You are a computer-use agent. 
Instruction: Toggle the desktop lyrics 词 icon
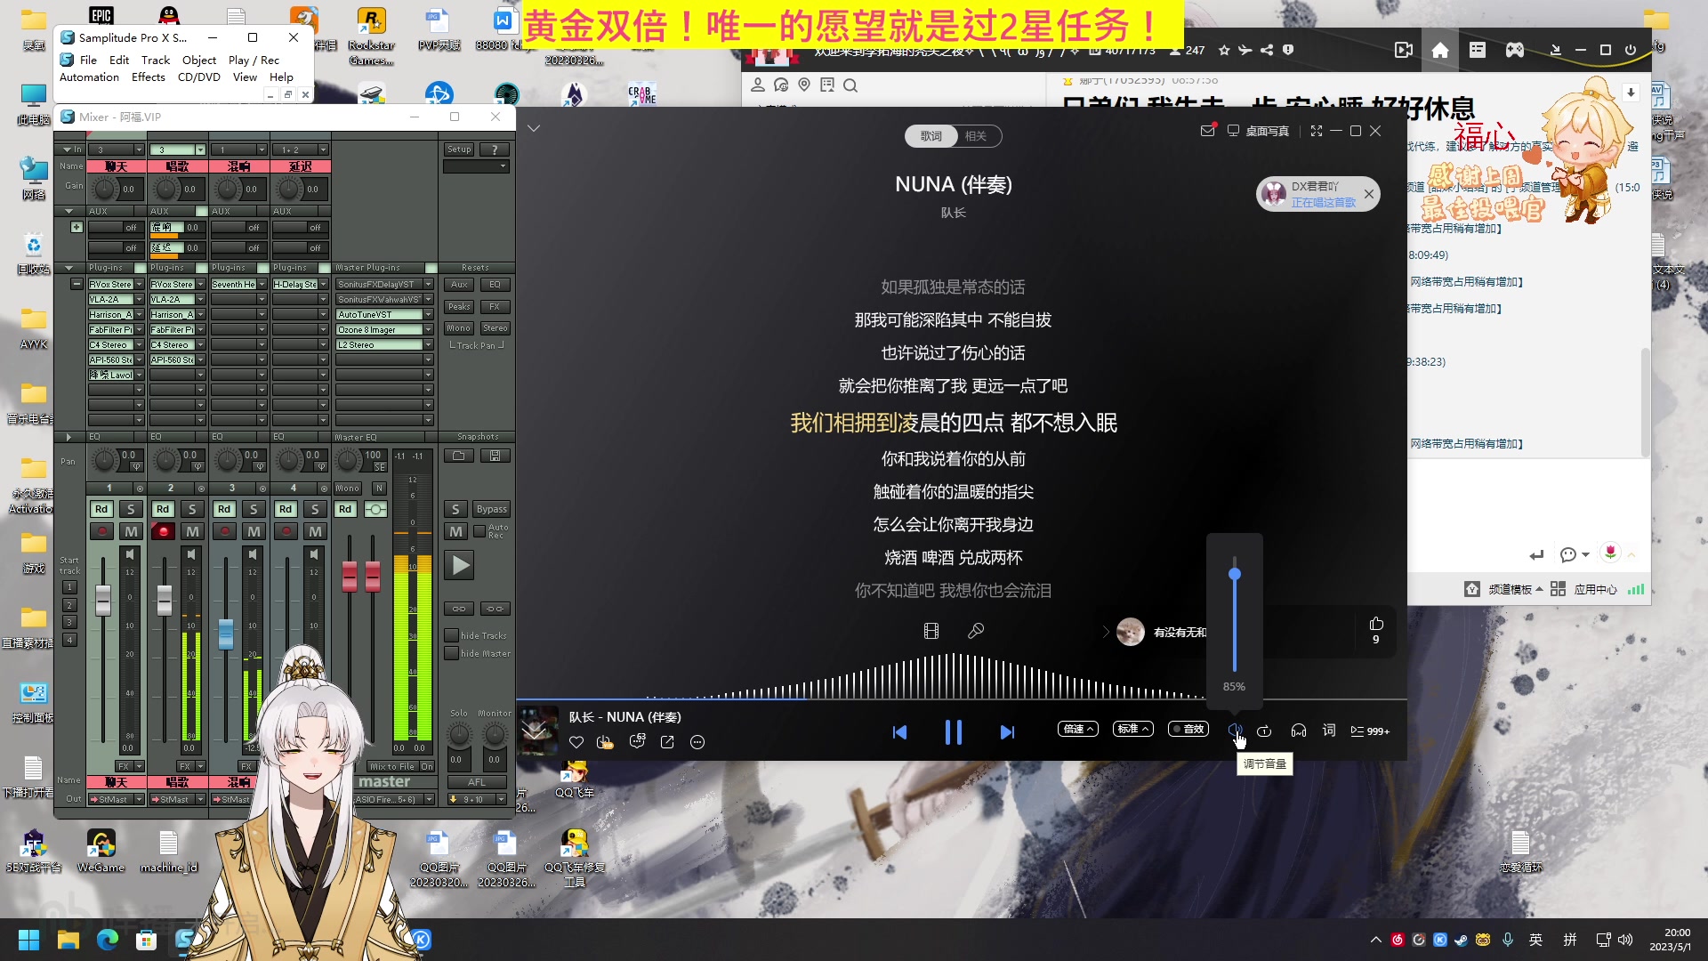pos(1329,730)
